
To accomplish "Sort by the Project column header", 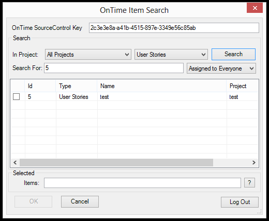I will (243, 86).
